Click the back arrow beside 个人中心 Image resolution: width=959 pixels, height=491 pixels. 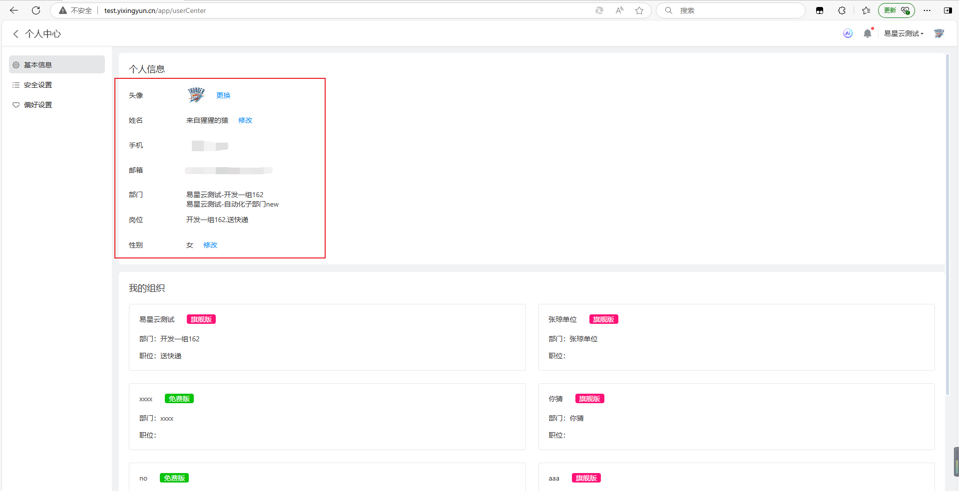15,33
